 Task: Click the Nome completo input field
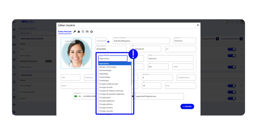[141, 41]
